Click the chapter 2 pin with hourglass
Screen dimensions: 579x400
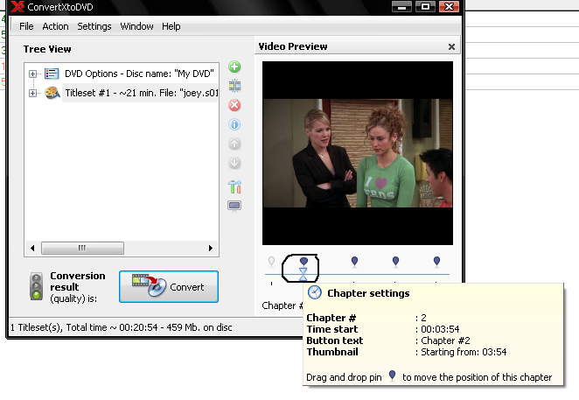coord(303,262)
